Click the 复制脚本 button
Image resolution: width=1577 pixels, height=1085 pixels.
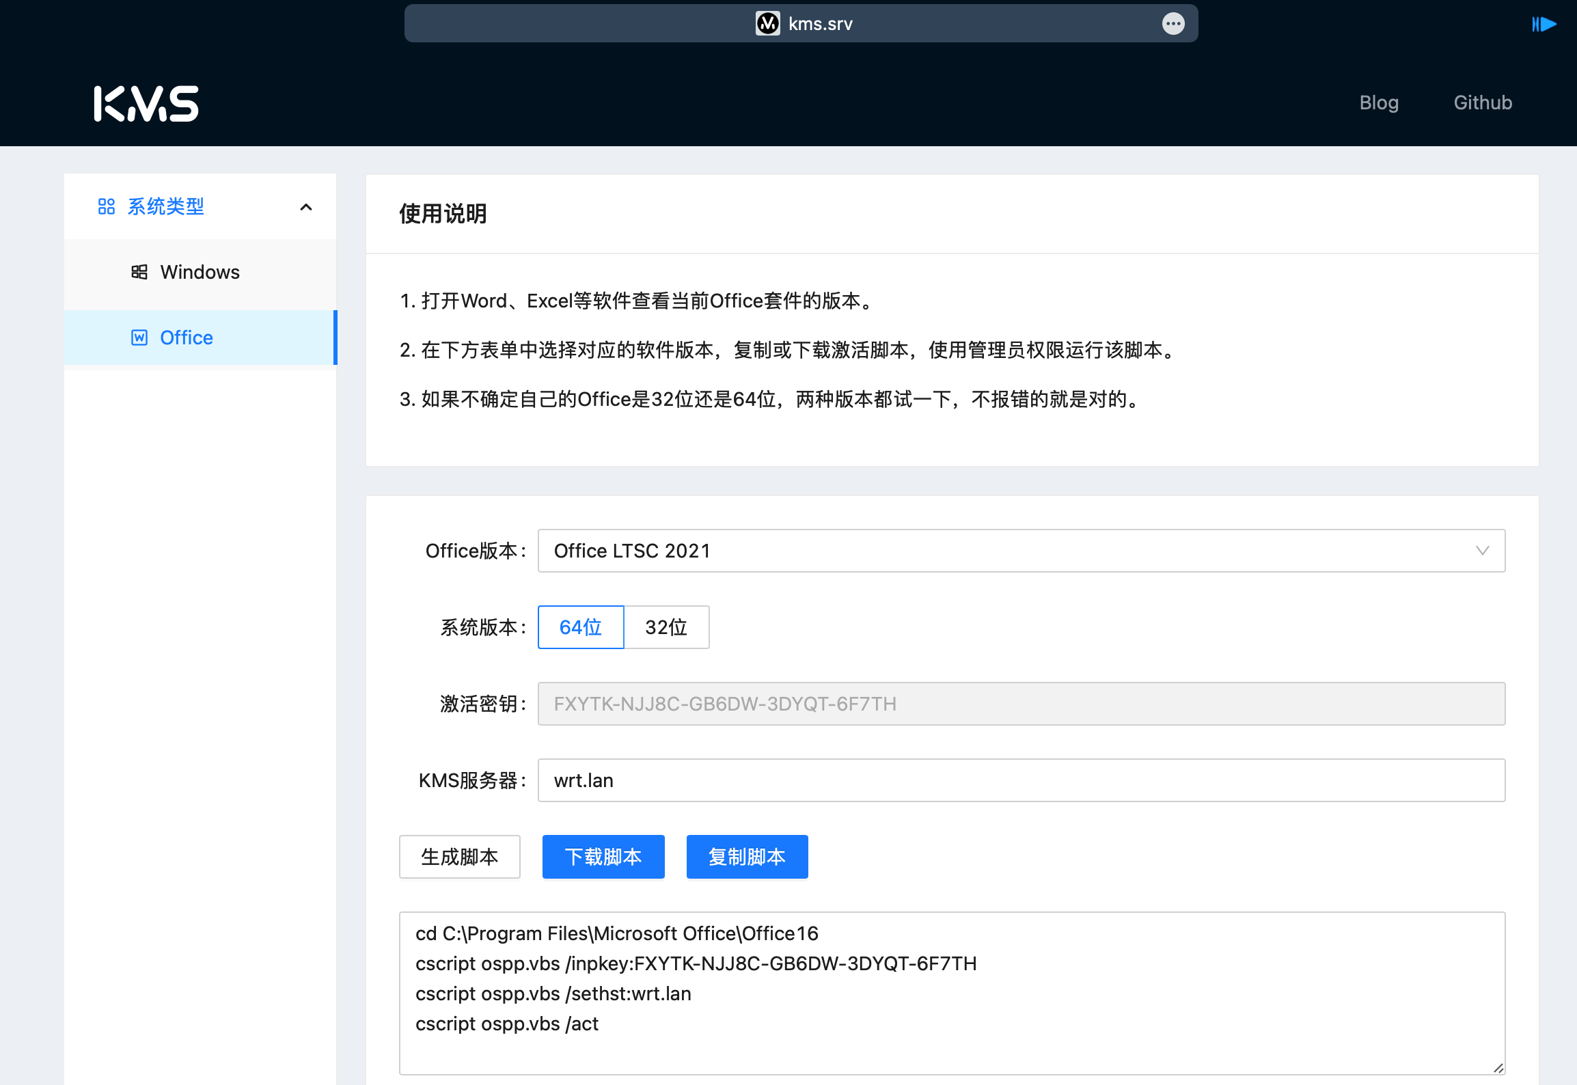[x=748, y=857]
